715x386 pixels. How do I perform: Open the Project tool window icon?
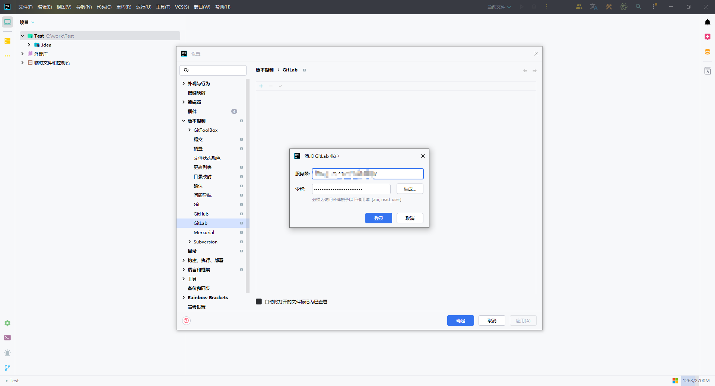point(7,22)
